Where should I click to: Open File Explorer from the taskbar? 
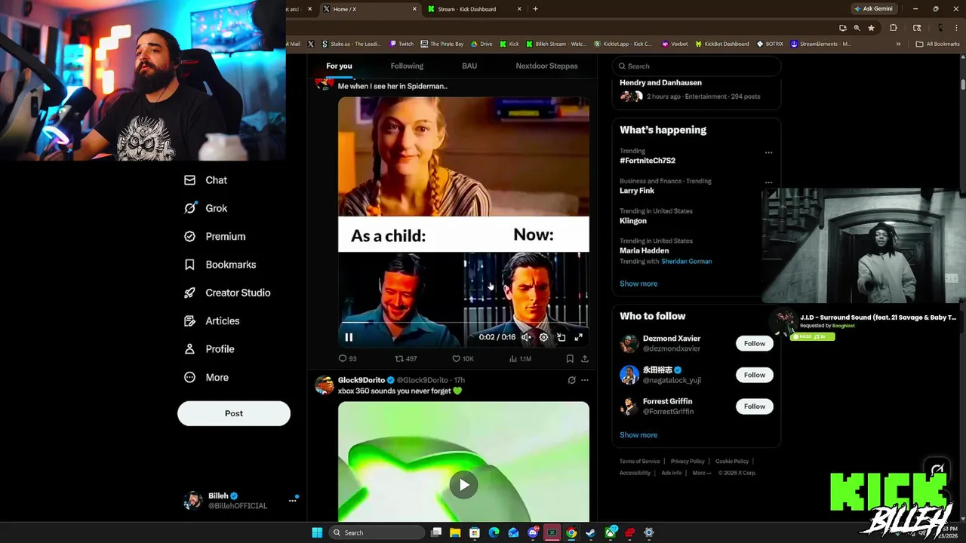point(455,532)
